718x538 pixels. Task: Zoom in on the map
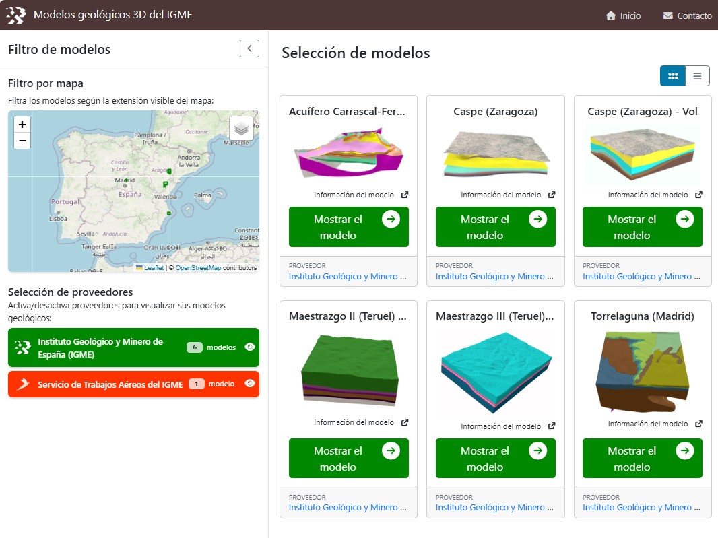22,125
